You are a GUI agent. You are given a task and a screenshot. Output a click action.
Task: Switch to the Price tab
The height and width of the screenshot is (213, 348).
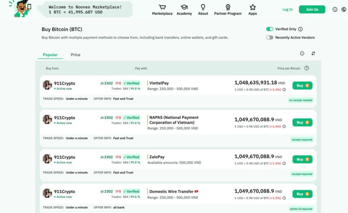coord(75,55)
